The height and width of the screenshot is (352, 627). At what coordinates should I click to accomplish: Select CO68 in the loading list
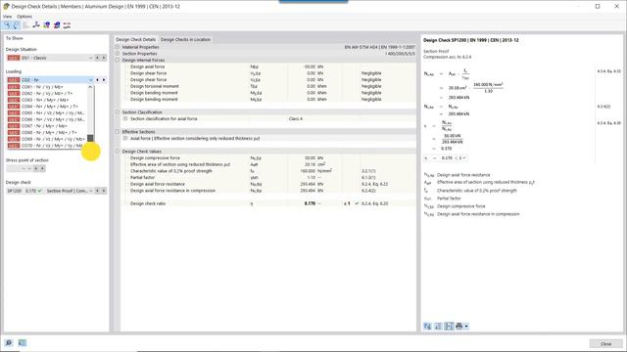pyautogui.click(x=47, y=133)
